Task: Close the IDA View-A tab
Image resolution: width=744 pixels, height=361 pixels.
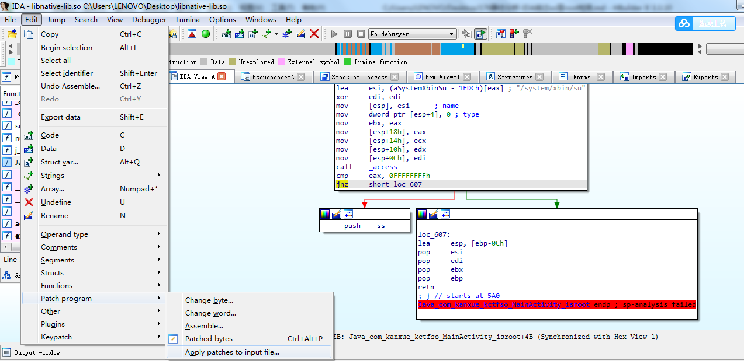Action: point(222,76)
